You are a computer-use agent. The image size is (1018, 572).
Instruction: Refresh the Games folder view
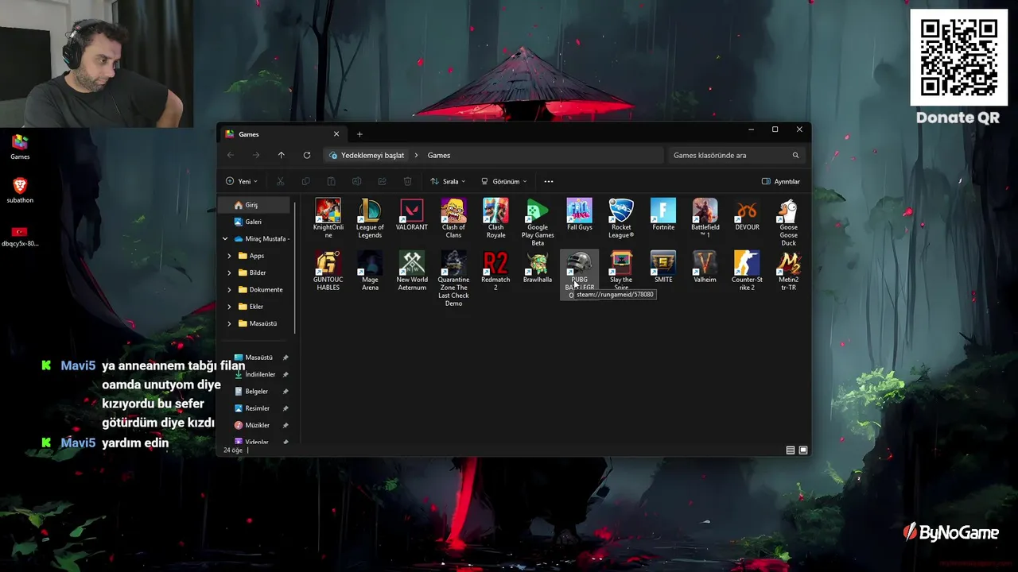pos(306,155)
